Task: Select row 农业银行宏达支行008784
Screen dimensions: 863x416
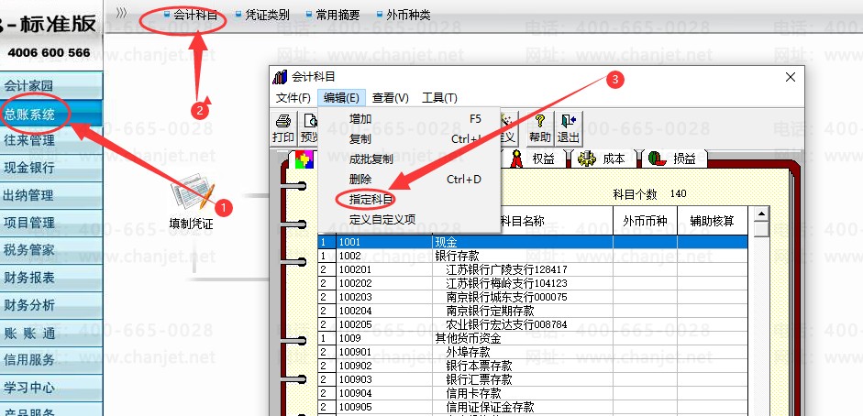Action: click(x=532, y=324)
